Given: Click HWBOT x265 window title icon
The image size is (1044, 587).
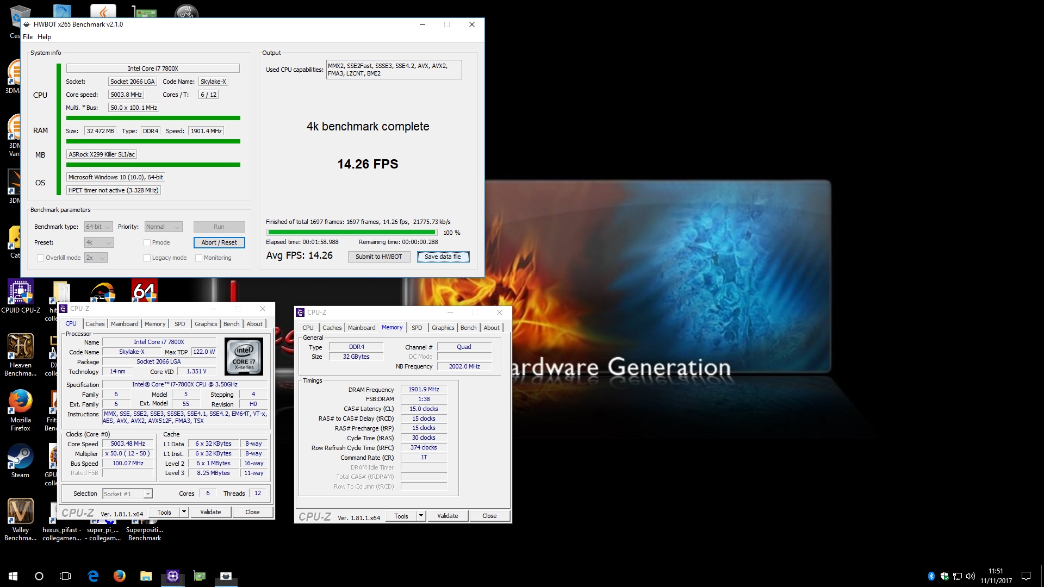Looking at the screenshot, I should click(27, 24).
